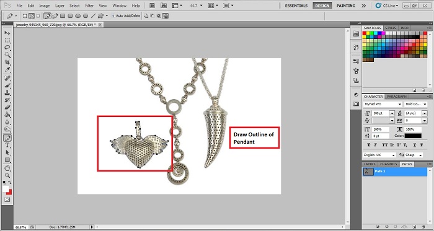Select the Dodge tool
This screenshot has height=231, width=434.
7,129
